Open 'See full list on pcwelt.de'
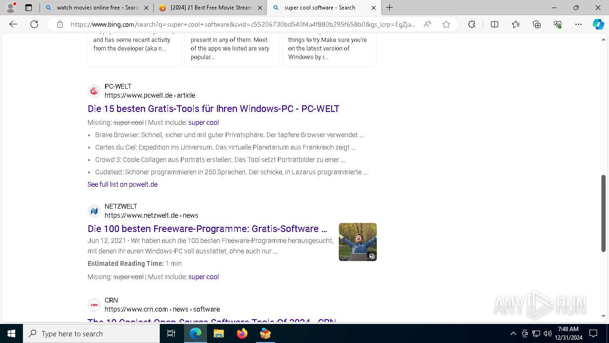609x343 pixels. (122, 184)
